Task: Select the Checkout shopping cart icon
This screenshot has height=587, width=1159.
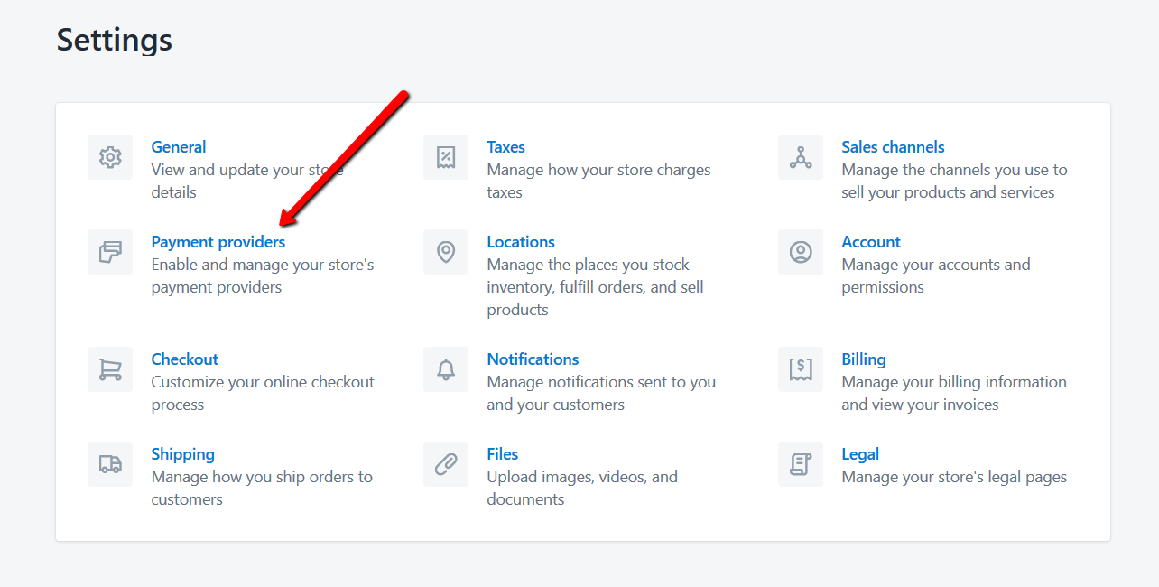Action: click(x=110, y=369)
